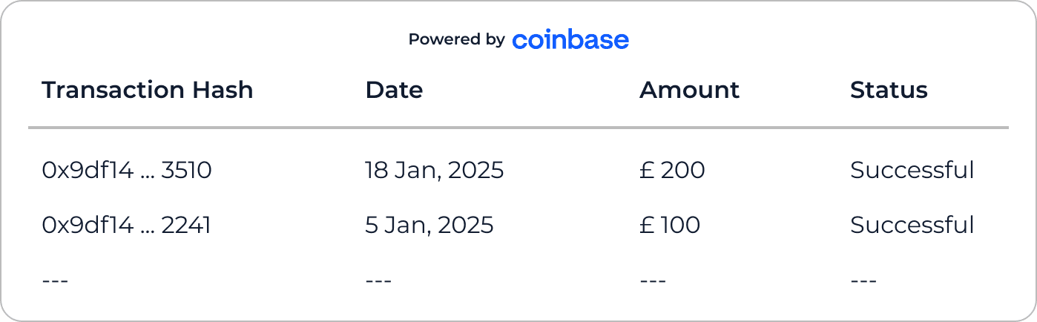The width and height of the screenshot is (1037, 322).
Task: Select the Date column header
Action: [x=394, y=90]
